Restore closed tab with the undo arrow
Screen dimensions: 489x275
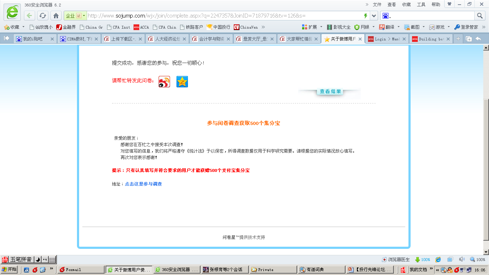pyautogui.click(x=478, y=39)
